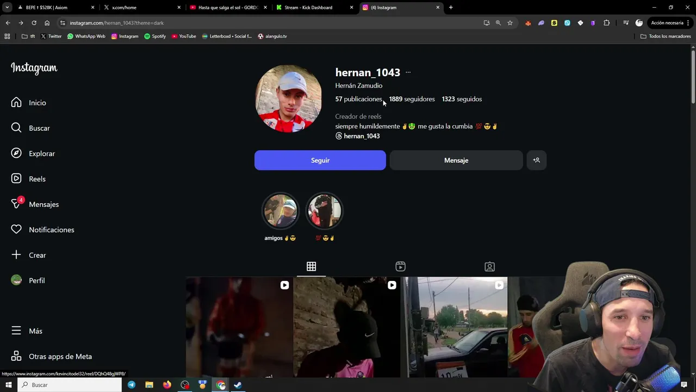
Task: Follow the profile with Seguir button
Action: (320, 160)
